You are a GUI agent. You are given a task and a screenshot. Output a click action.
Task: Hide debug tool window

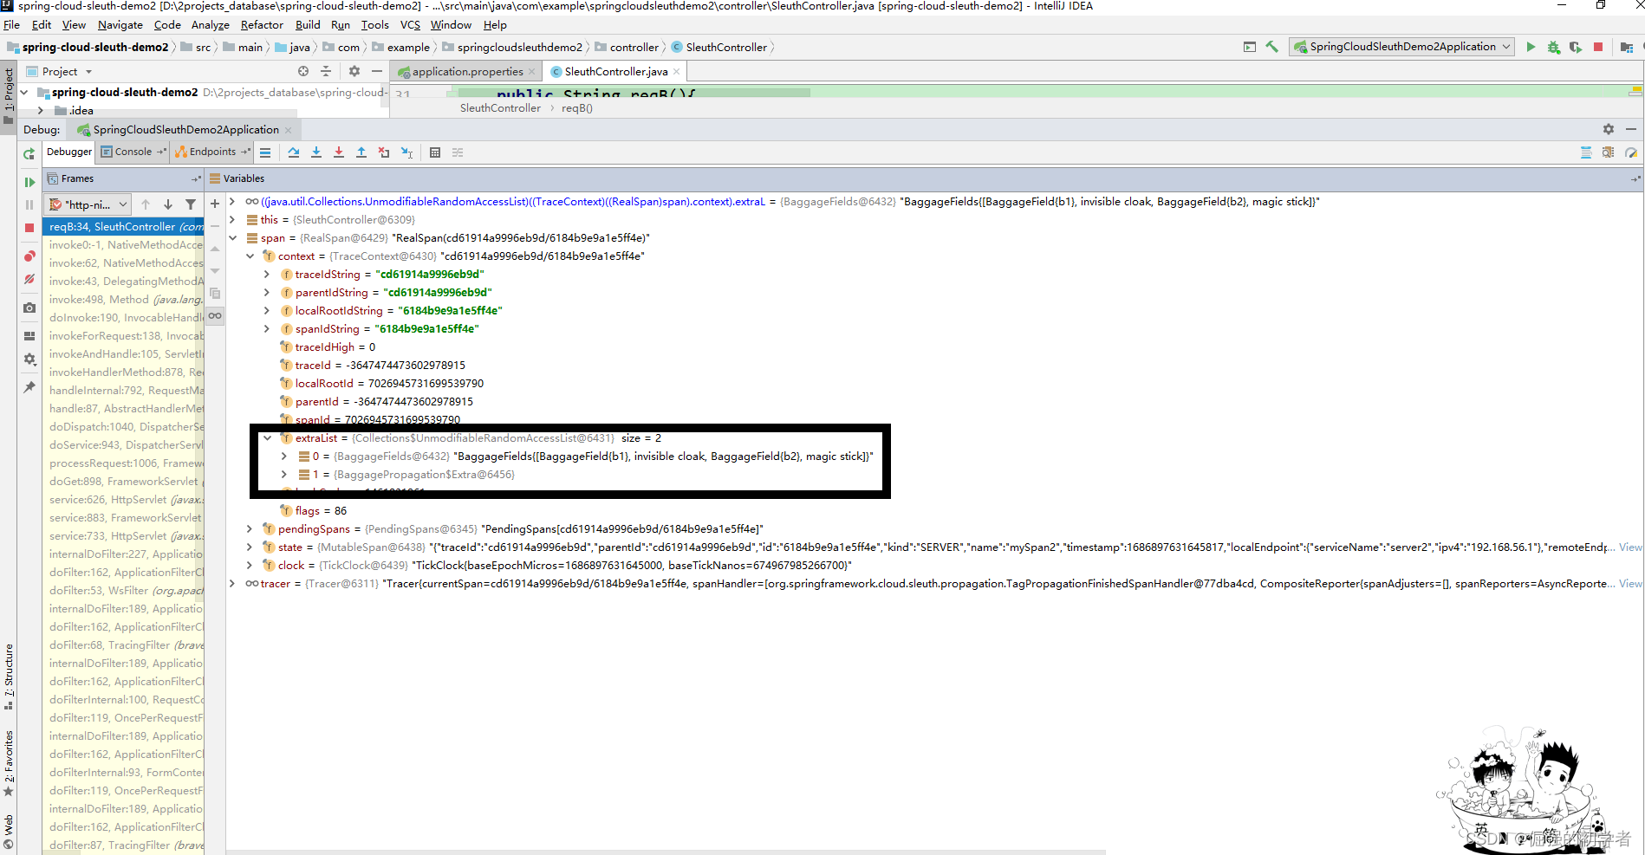[1631, 129]
